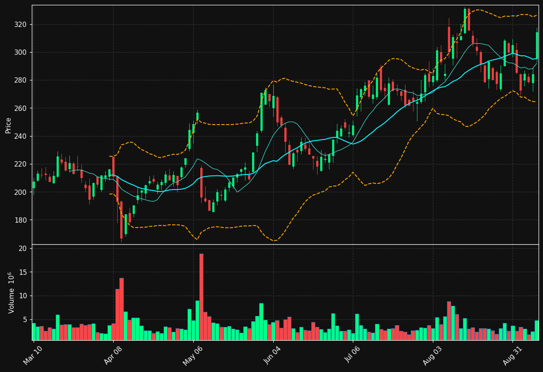Click the Jul 06 date label

352,355
